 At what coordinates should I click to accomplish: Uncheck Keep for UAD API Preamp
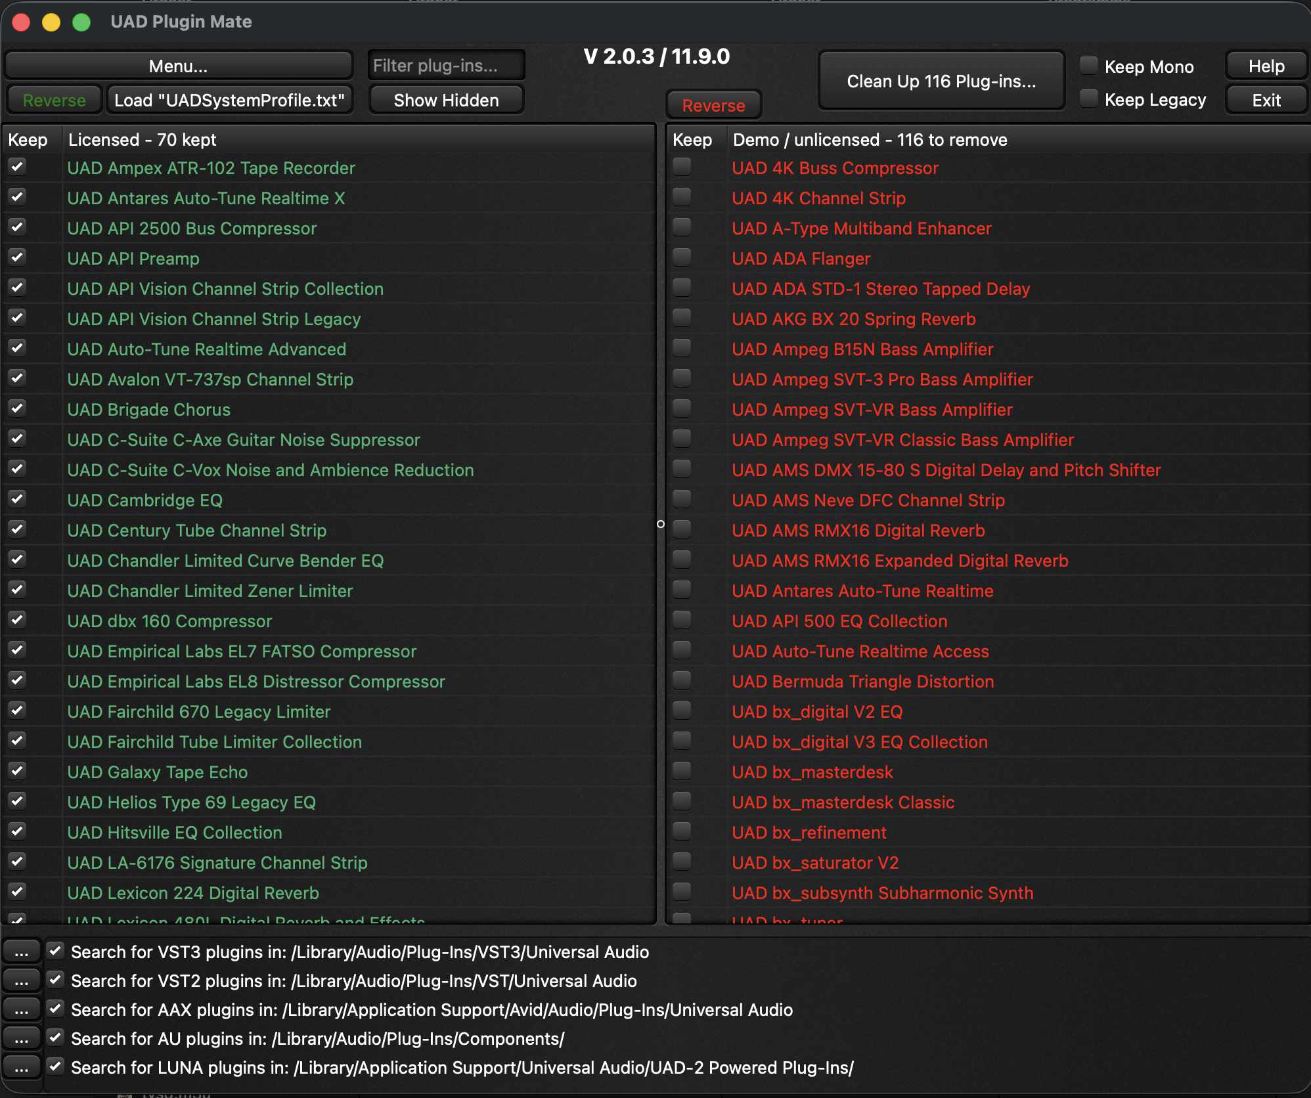point(18,257)
